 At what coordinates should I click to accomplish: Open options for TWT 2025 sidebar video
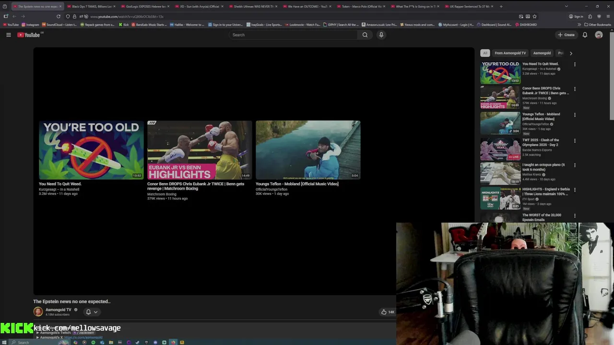(x=575, y=140)
